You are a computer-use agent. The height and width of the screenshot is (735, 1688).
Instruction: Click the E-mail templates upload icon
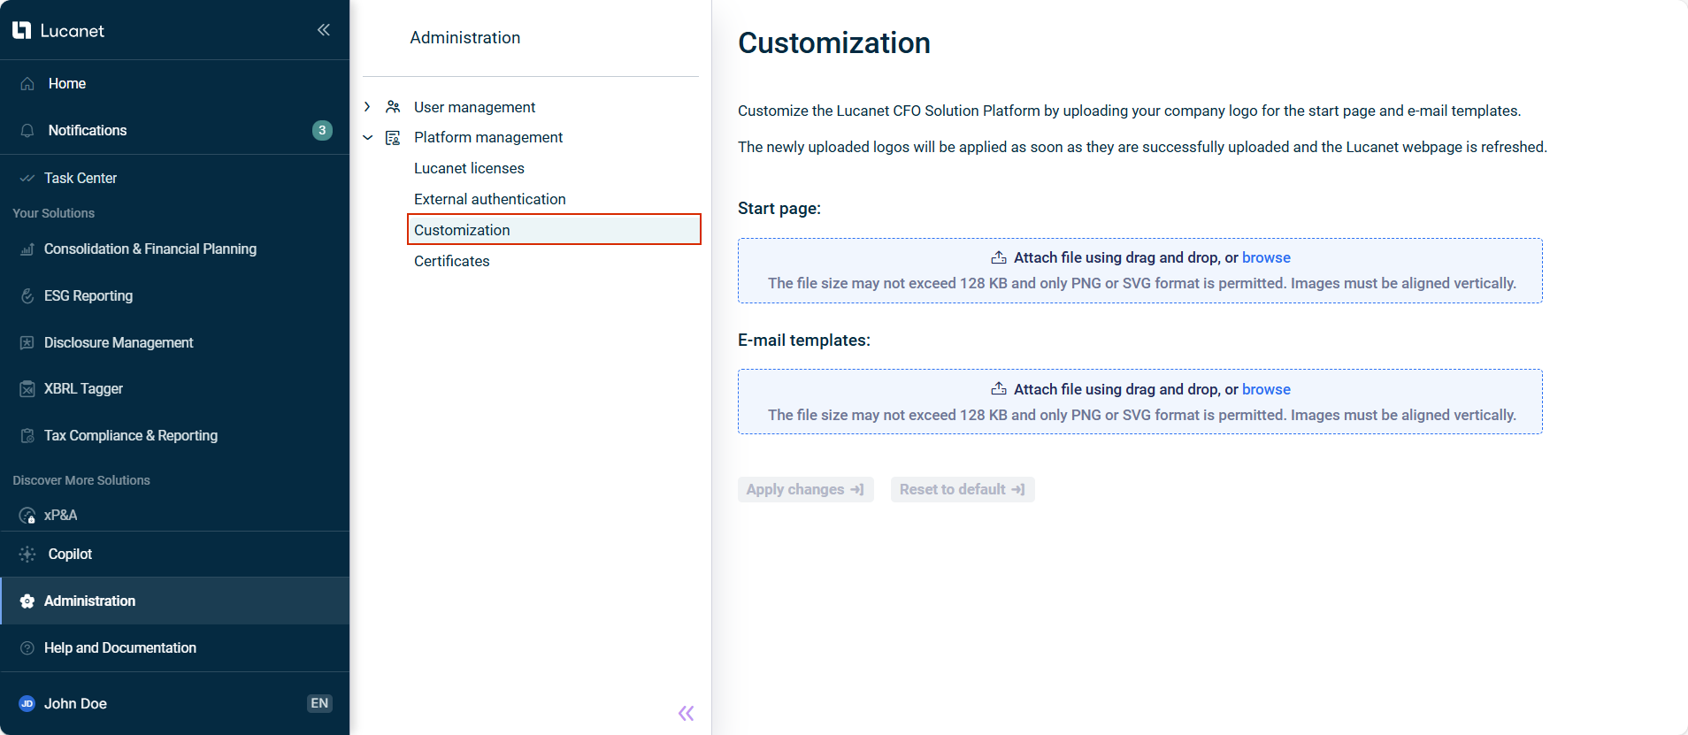999,389
